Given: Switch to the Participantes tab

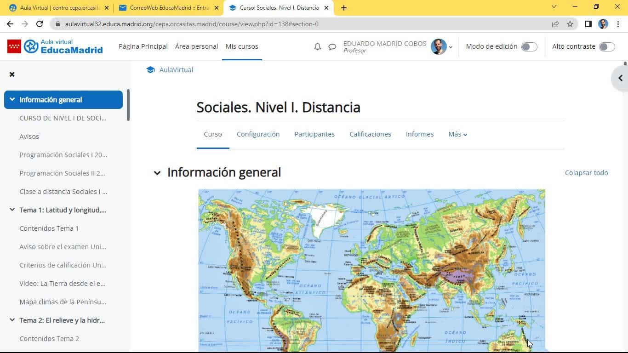Looking at the screenshot, I should (314, 134).
